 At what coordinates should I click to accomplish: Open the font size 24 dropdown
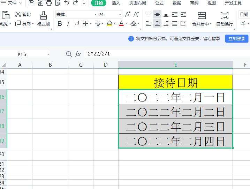tap(120, 15)
